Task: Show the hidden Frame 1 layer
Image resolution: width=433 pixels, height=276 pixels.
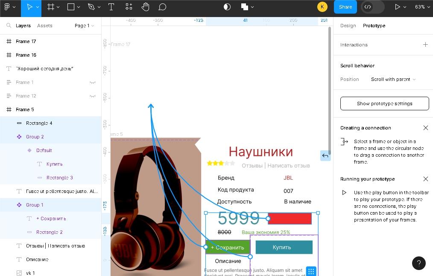Action: (92, 82)
